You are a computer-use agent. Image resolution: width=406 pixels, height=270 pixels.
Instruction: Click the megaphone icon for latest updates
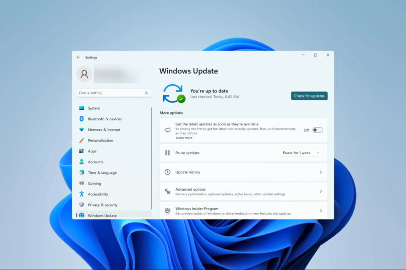[168, 130]
